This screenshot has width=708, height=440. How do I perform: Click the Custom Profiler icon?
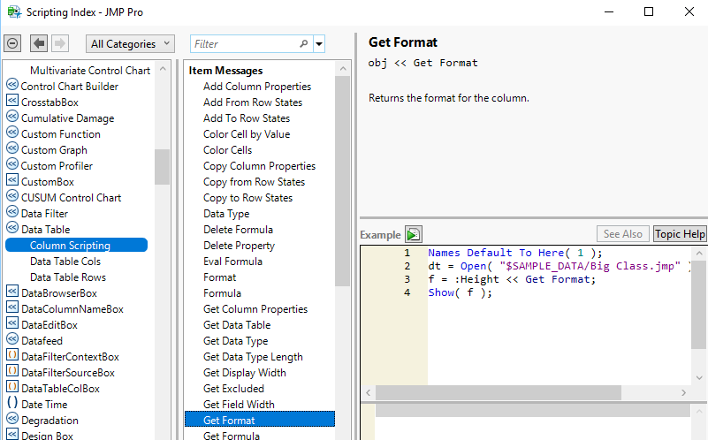click(12, 163)
